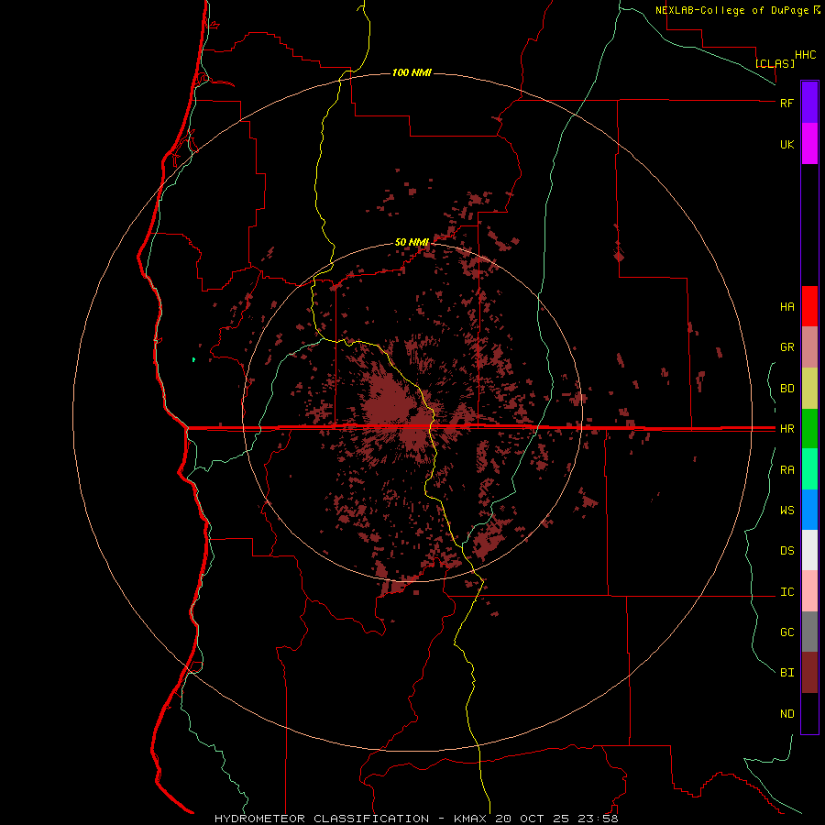Click the magenta UK color swatch
This screenshot has width=825, height=825.
coord(809,144)
